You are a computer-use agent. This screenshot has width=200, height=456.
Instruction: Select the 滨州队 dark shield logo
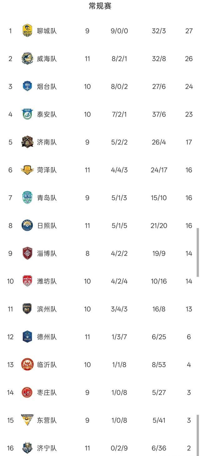27,309
